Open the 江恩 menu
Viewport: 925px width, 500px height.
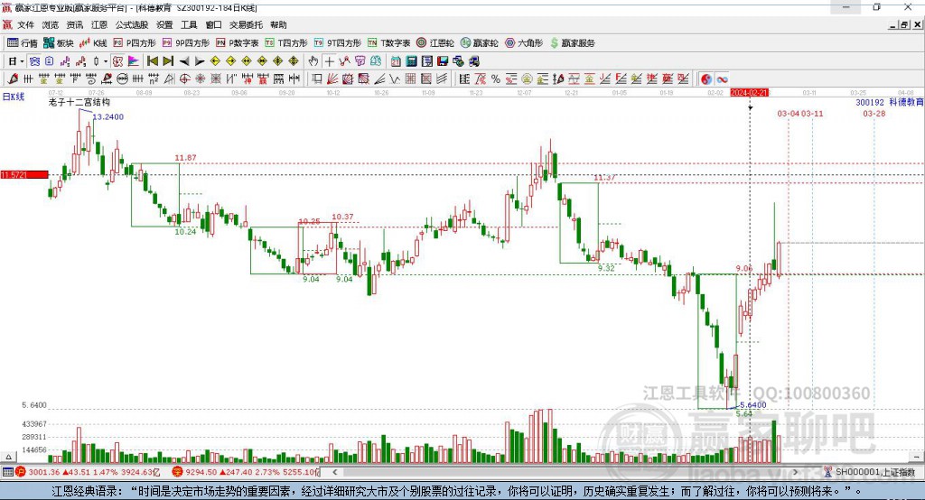(x=99, y=24)
